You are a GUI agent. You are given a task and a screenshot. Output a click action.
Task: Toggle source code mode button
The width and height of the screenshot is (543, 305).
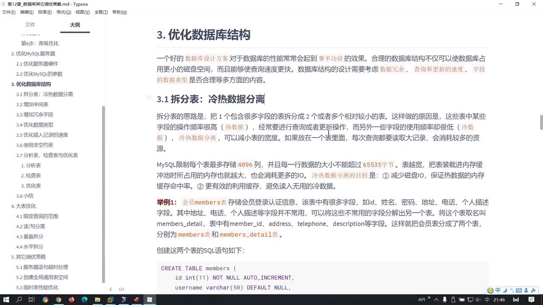(x=121, y=289)
